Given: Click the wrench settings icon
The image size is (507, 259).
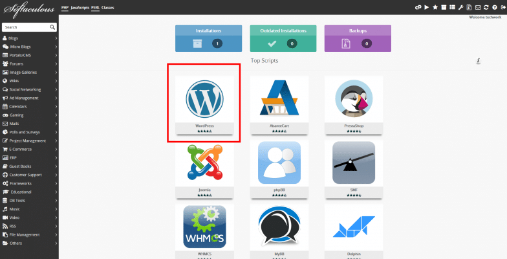Looking at the screenshot, I should tap(460, 7).
